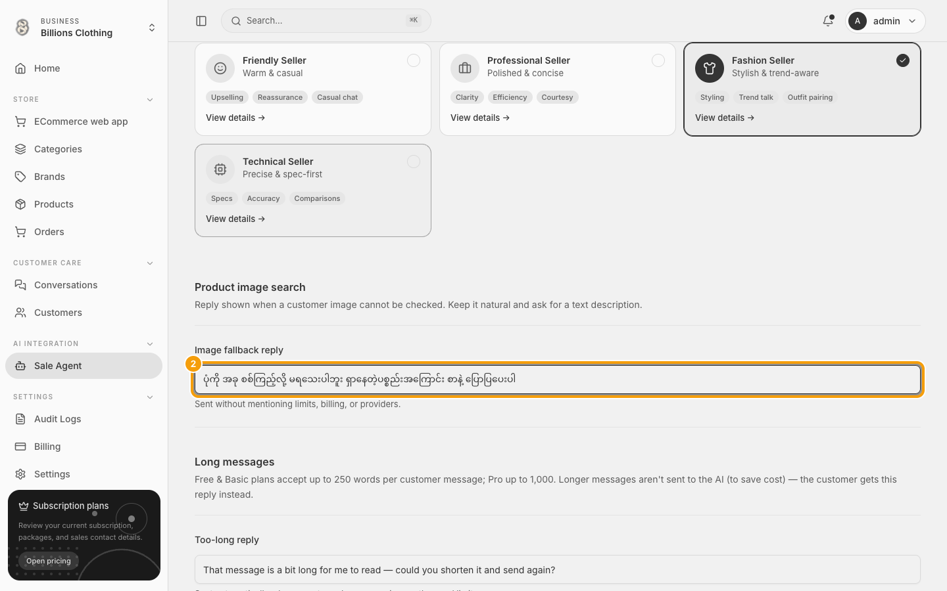This screenshot has width=947, height=591.
Task: Select the Friendly Seller radio button
Action: 414,60
